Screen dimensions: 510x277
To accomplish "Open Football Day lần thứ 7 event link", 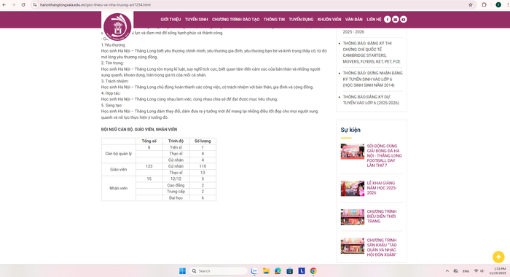I will [384, 155].
